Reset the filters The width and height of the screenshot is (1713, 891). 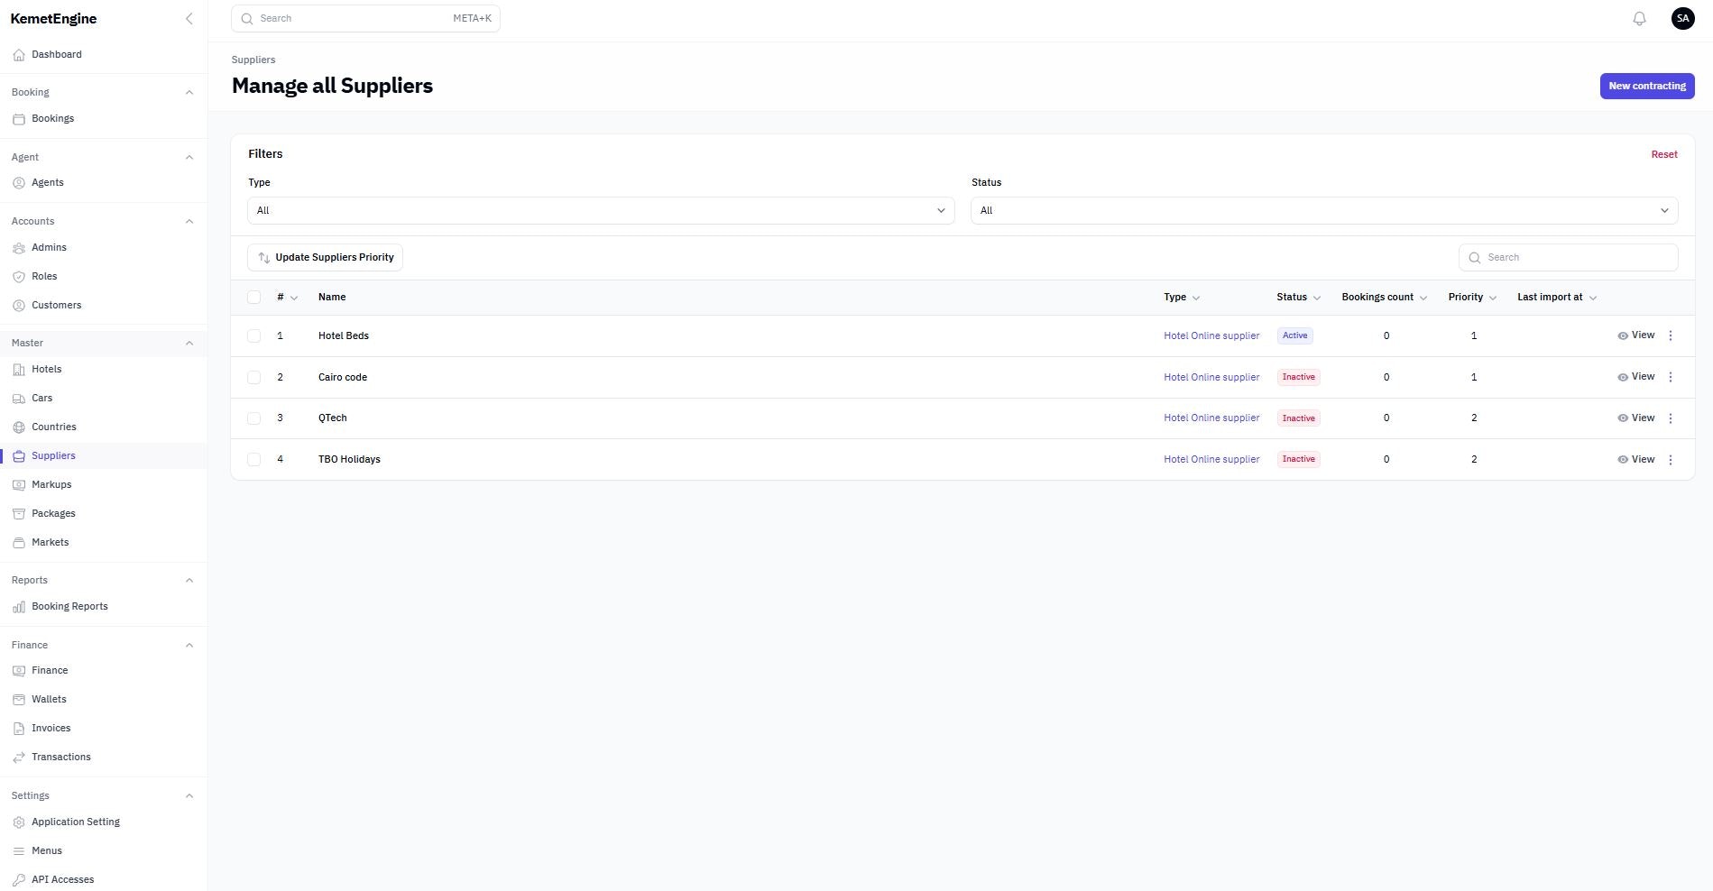(x=1664, y=155)
